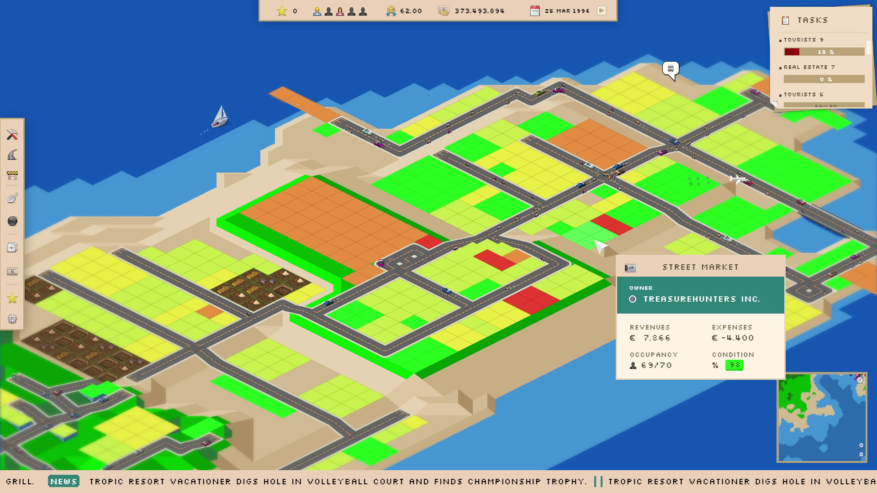The width and height of the screenshot is (877, 493).
Task: Open the settings gear icon
Action: (12, 320)
